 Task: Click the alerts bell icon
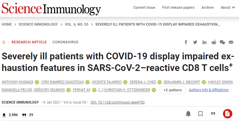pyautogui.click(x=189, y=113)
